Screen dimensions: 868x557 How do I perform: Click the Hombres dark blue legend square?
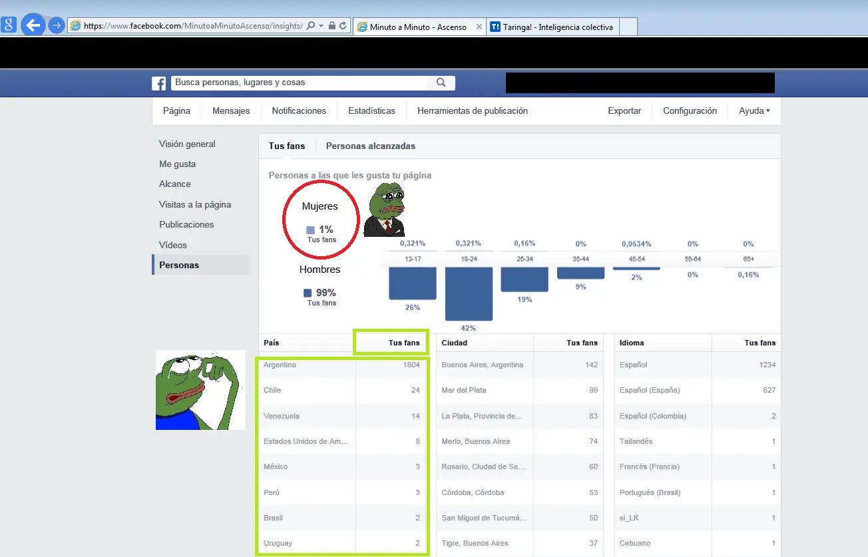click(x=308, y=293)
